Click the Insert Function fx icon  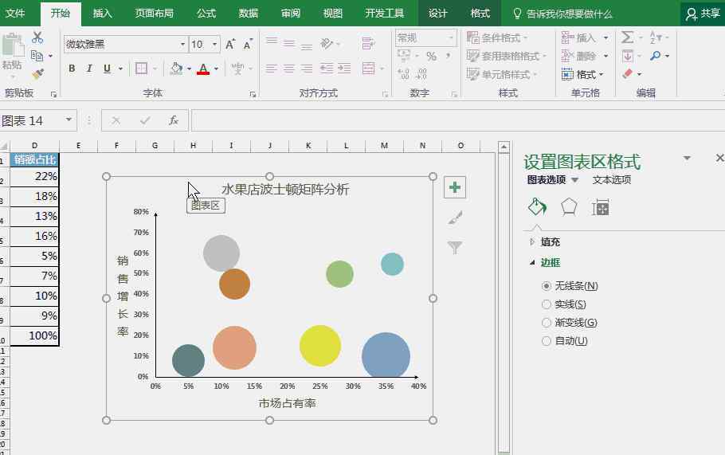coord(174,120)
